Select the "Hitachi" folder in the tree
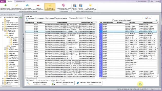This screenshot has height=91, width=162. point(15,39)
